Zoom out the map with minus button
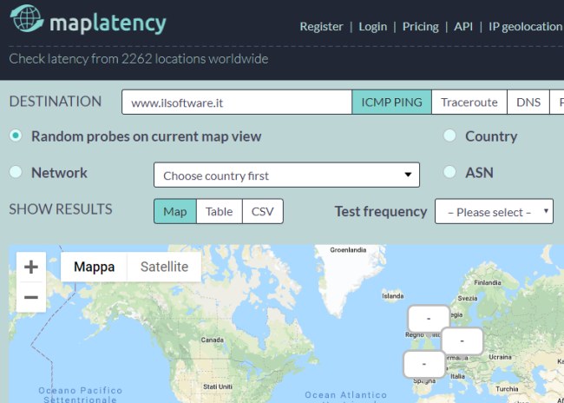Viewport: 564px width, 403px height. tap(31, 297)
